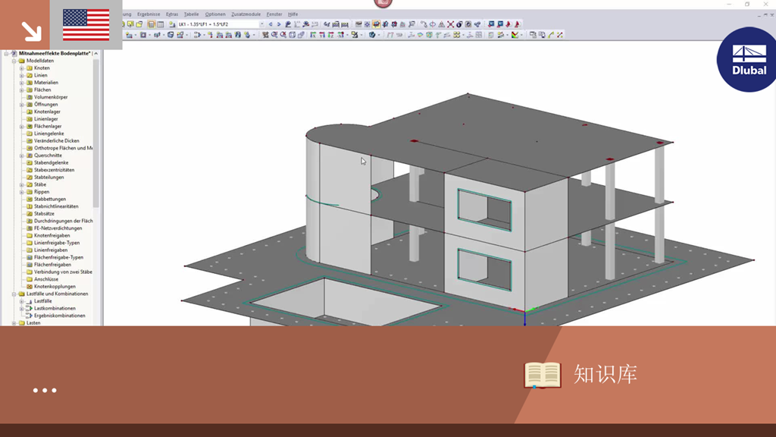This screenshot has height=437, width=776.
Task: Set view in X direction
Action: (x=313, y=35)
